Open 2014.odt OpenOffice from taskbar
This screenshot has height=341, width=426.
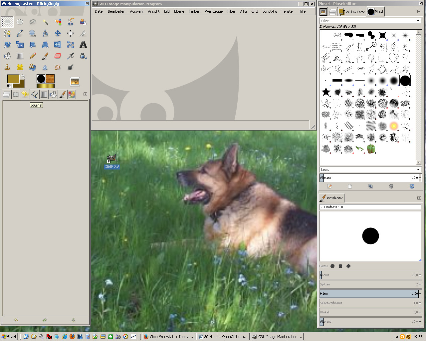[x=223, y=337]
